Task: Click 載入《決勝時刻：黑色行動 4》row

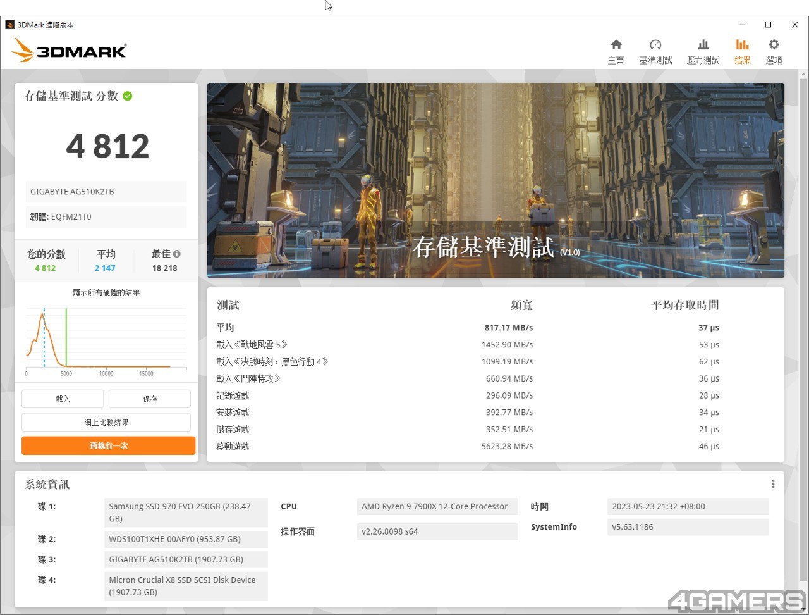Action: [x=468, y=362]
